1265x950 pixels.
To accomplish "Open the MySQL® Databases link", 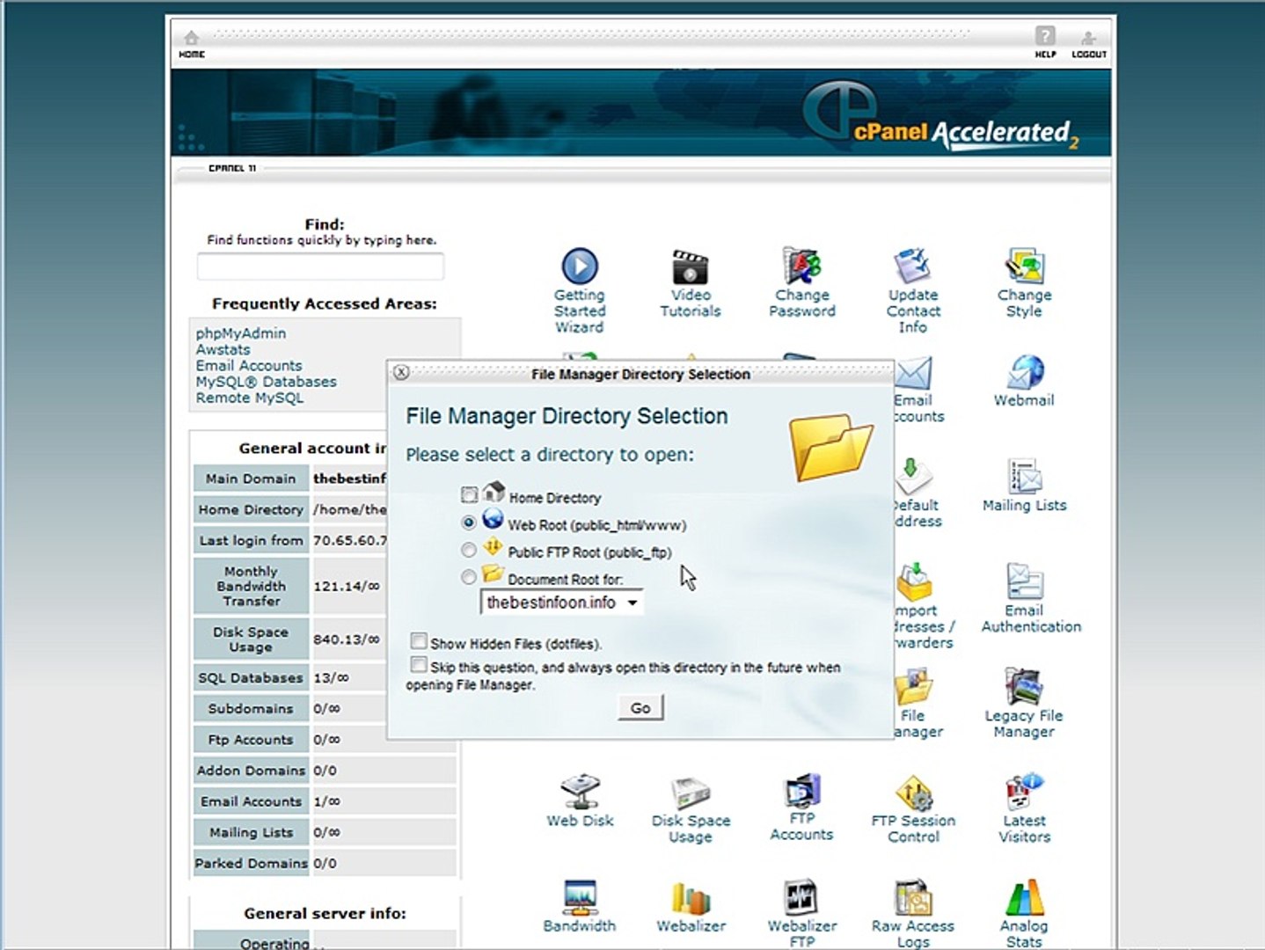I will click(266, 382).
